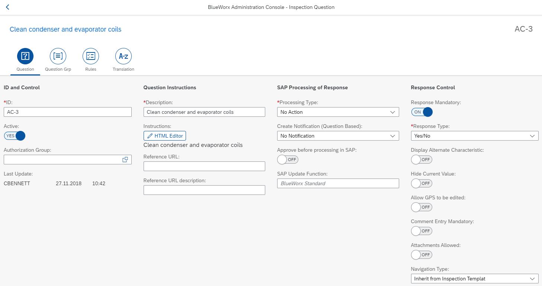Switch to the Translation tab label
This screenshot has width=542, height=286.
point(124,69)
